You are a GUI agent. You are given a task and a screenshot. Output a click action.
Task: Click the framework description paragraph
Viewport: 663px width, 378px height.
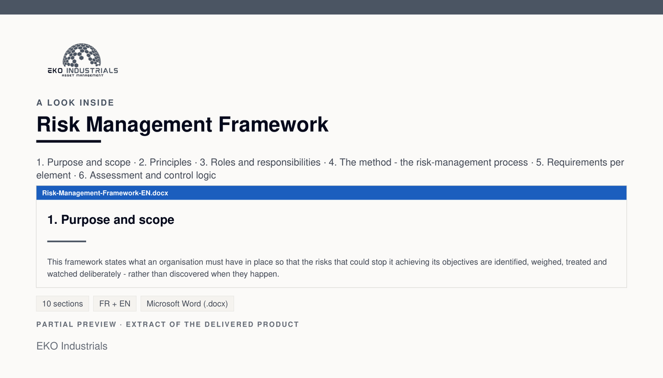click(x=327, y=268)
